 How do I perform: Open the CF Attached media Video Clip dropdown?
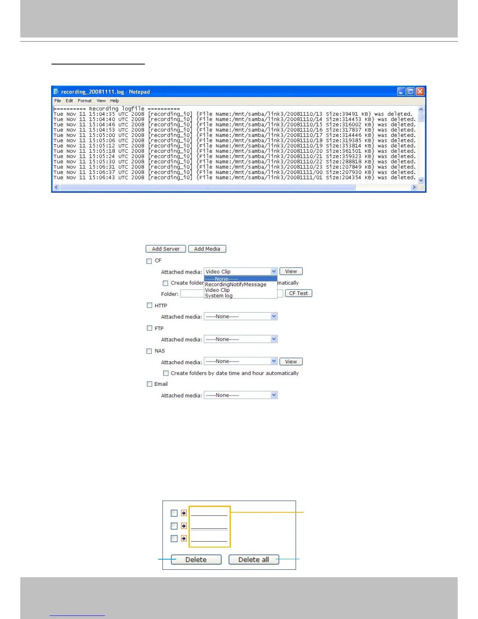click(x=241, y=272)
